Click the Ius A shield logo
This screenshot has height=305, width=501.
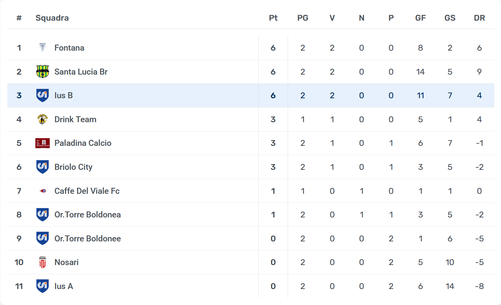[x=42, y=286]
